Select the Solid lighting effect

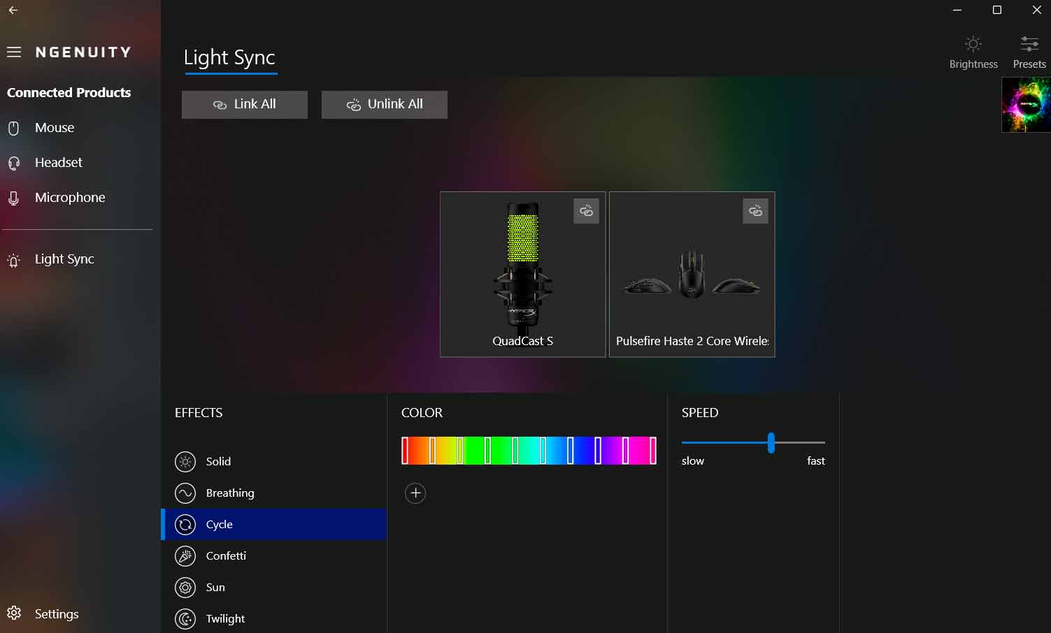click(217, 461)
